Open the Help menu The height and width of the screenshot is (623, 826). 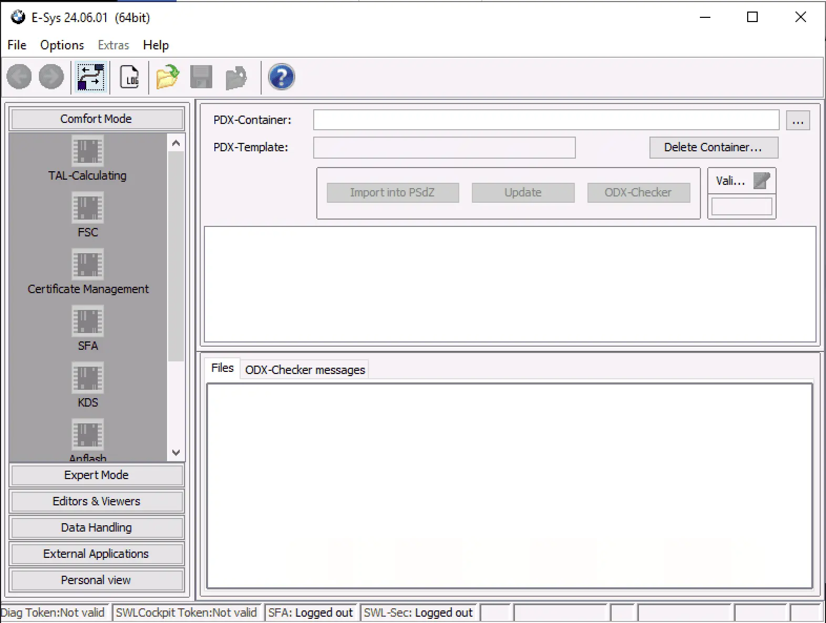156,45
